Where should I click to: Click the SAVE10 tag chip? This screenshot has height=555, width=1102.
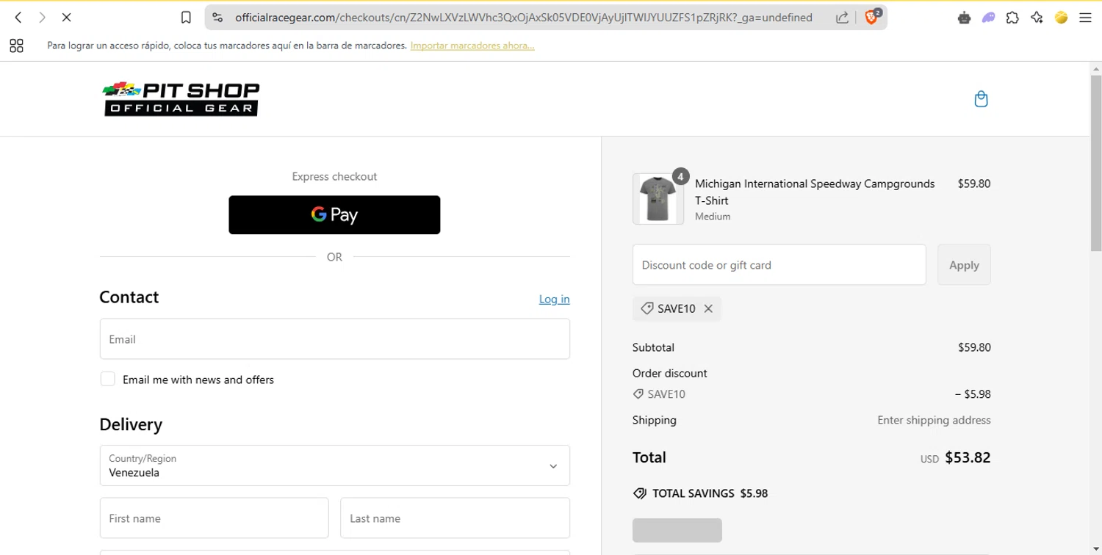676,309
